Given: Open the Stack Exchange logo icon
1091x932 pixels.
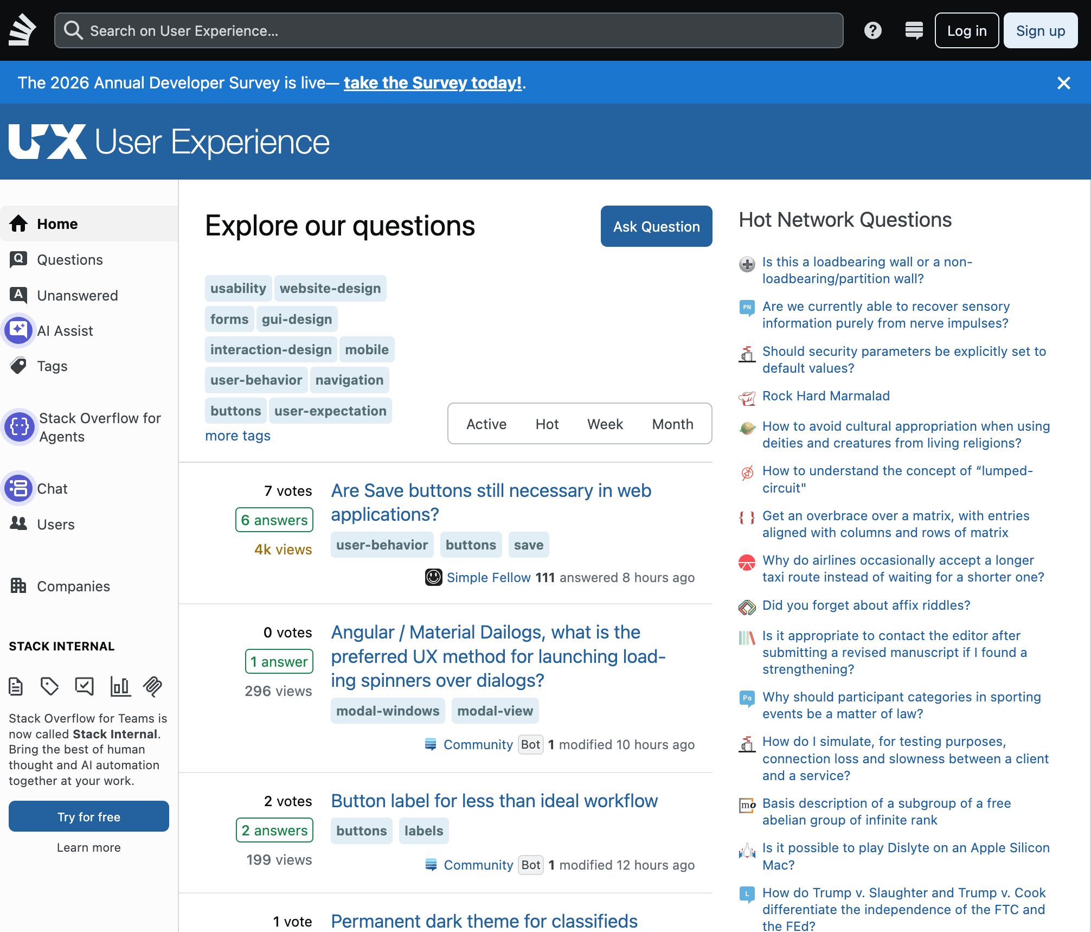Looking at the screenshot, I should pos(22,30).
